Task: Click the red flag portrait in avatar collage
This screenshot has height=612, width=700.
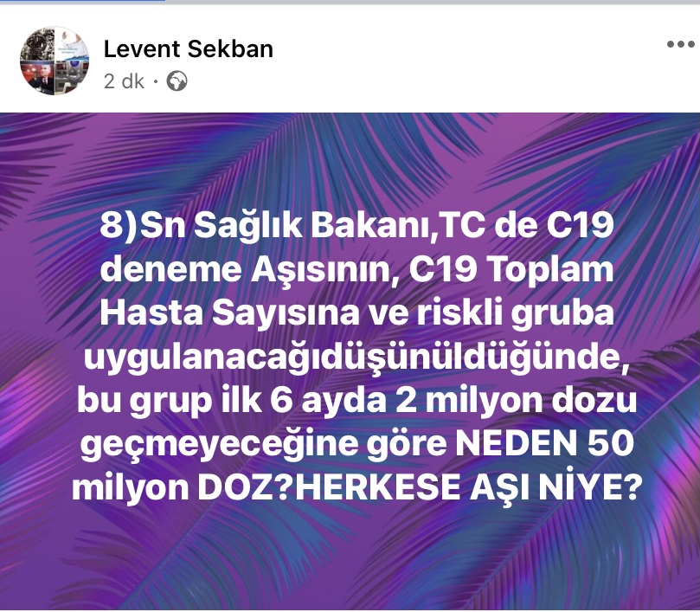Action: pos(37,78)
